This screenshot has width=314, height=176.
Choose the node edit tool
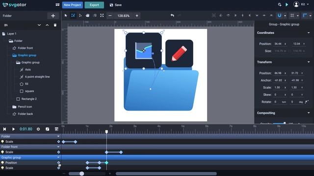click(80, 16)
